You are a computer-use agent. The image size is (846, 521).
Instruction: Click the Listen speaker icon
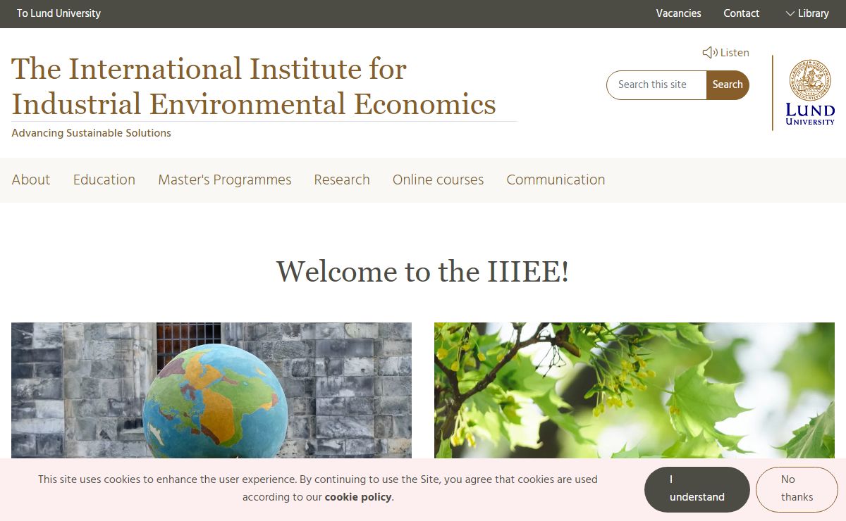point(709,53)
